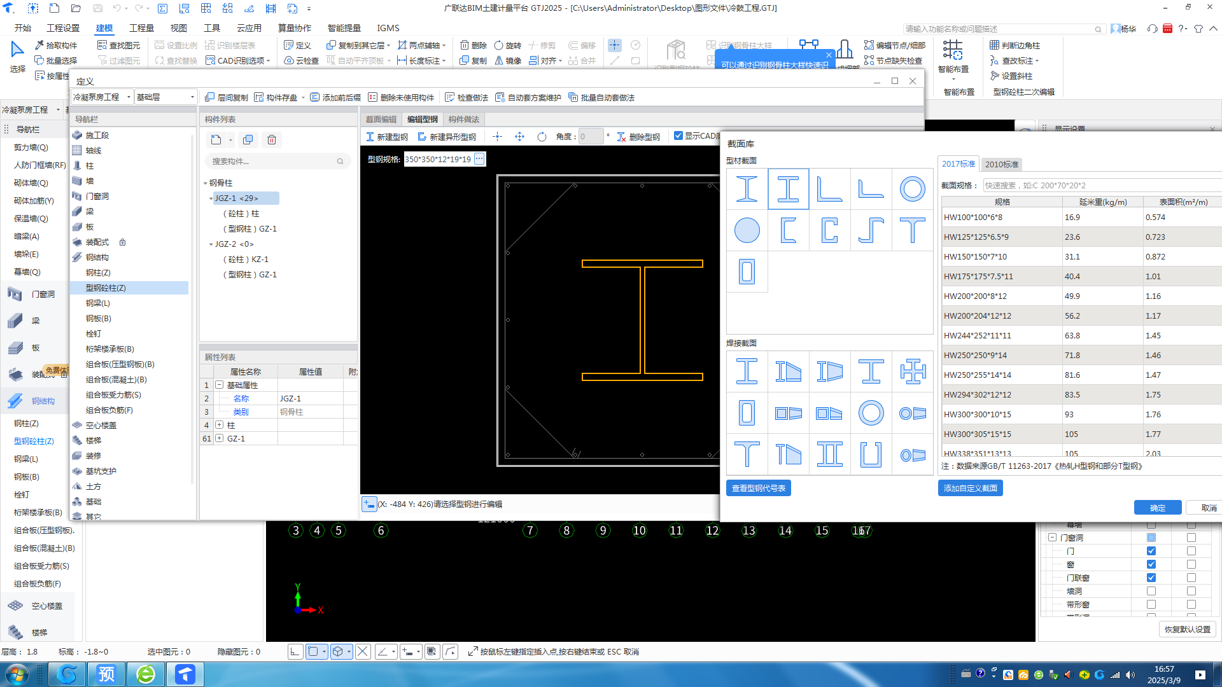Open the 智能提量 ribbon tab
Viewport: 1222px width, 687px height.
pyautogui.click(x=344, y=28)
